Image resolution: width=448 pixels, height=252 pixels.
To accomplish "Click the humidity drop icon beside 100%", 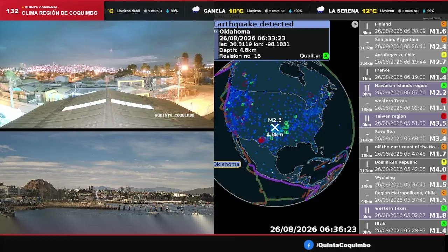I will click(290, 11).
